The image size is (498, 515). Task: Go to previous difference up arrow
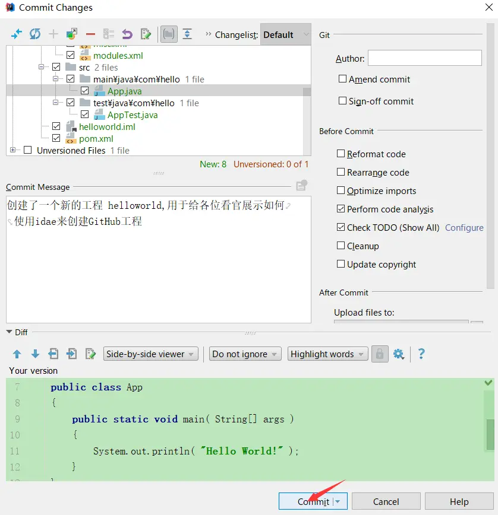[17, 354]
